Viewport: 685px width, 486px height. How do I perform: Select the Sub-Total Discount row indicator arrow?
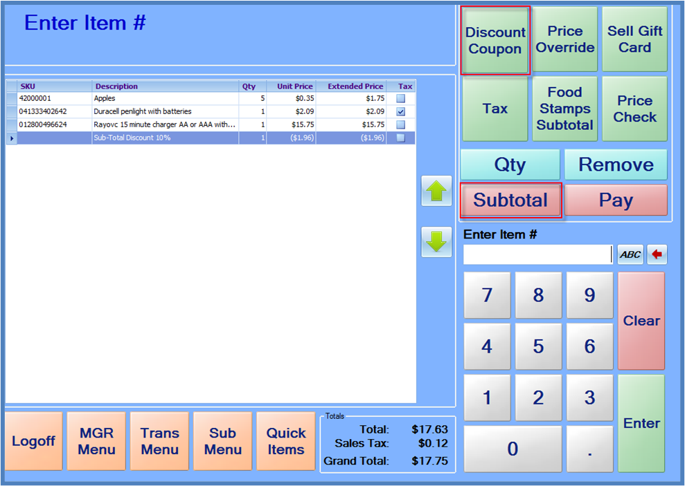(11, 138)
